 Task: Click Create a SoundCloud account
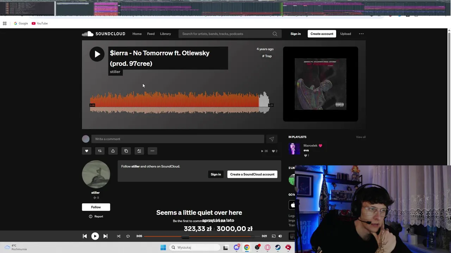coord(252,174)
